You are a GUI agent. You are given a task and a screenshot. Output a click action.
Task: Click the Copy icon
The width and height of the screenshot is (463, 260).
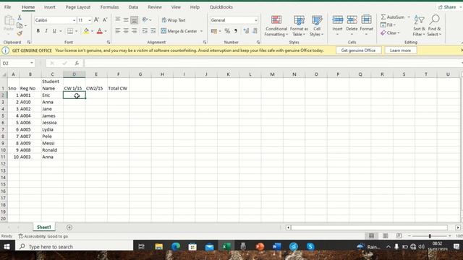pyautogui.click(x=20, y=25)
